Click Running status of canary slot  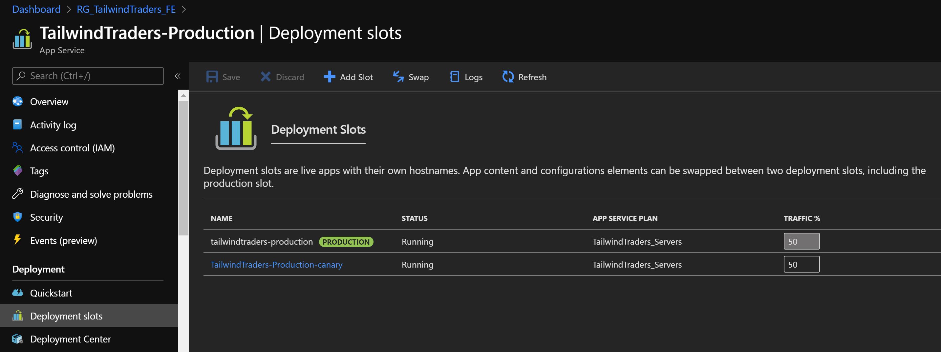pyautogui.click(x=417, y=265)
